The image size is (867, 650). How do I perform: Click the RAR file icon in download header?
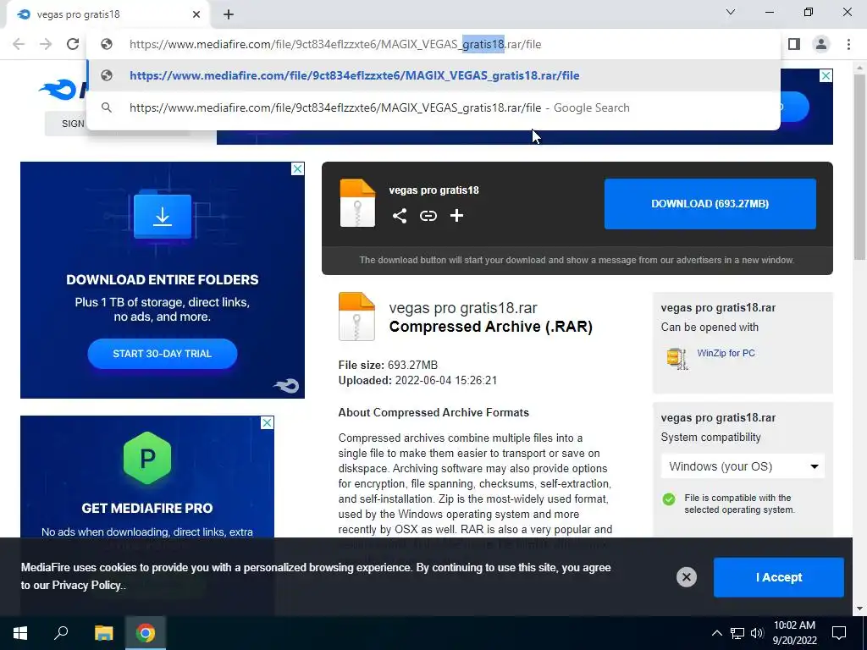357,203
